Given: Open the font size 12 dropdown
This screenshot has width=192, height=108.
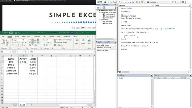Looking at the screenshot, I should (x=26, y=40).
